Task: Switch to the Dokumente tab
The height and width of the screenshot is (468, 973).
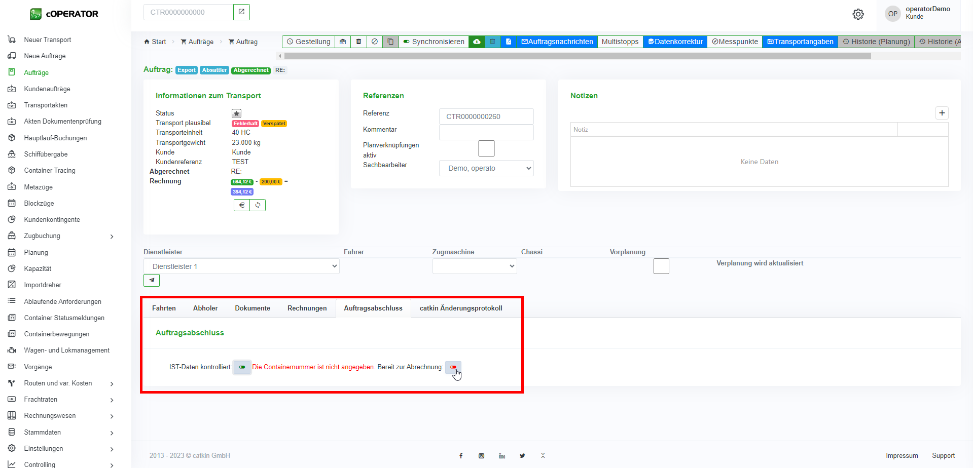Action: pyautogui.click(x=253, y=308)
